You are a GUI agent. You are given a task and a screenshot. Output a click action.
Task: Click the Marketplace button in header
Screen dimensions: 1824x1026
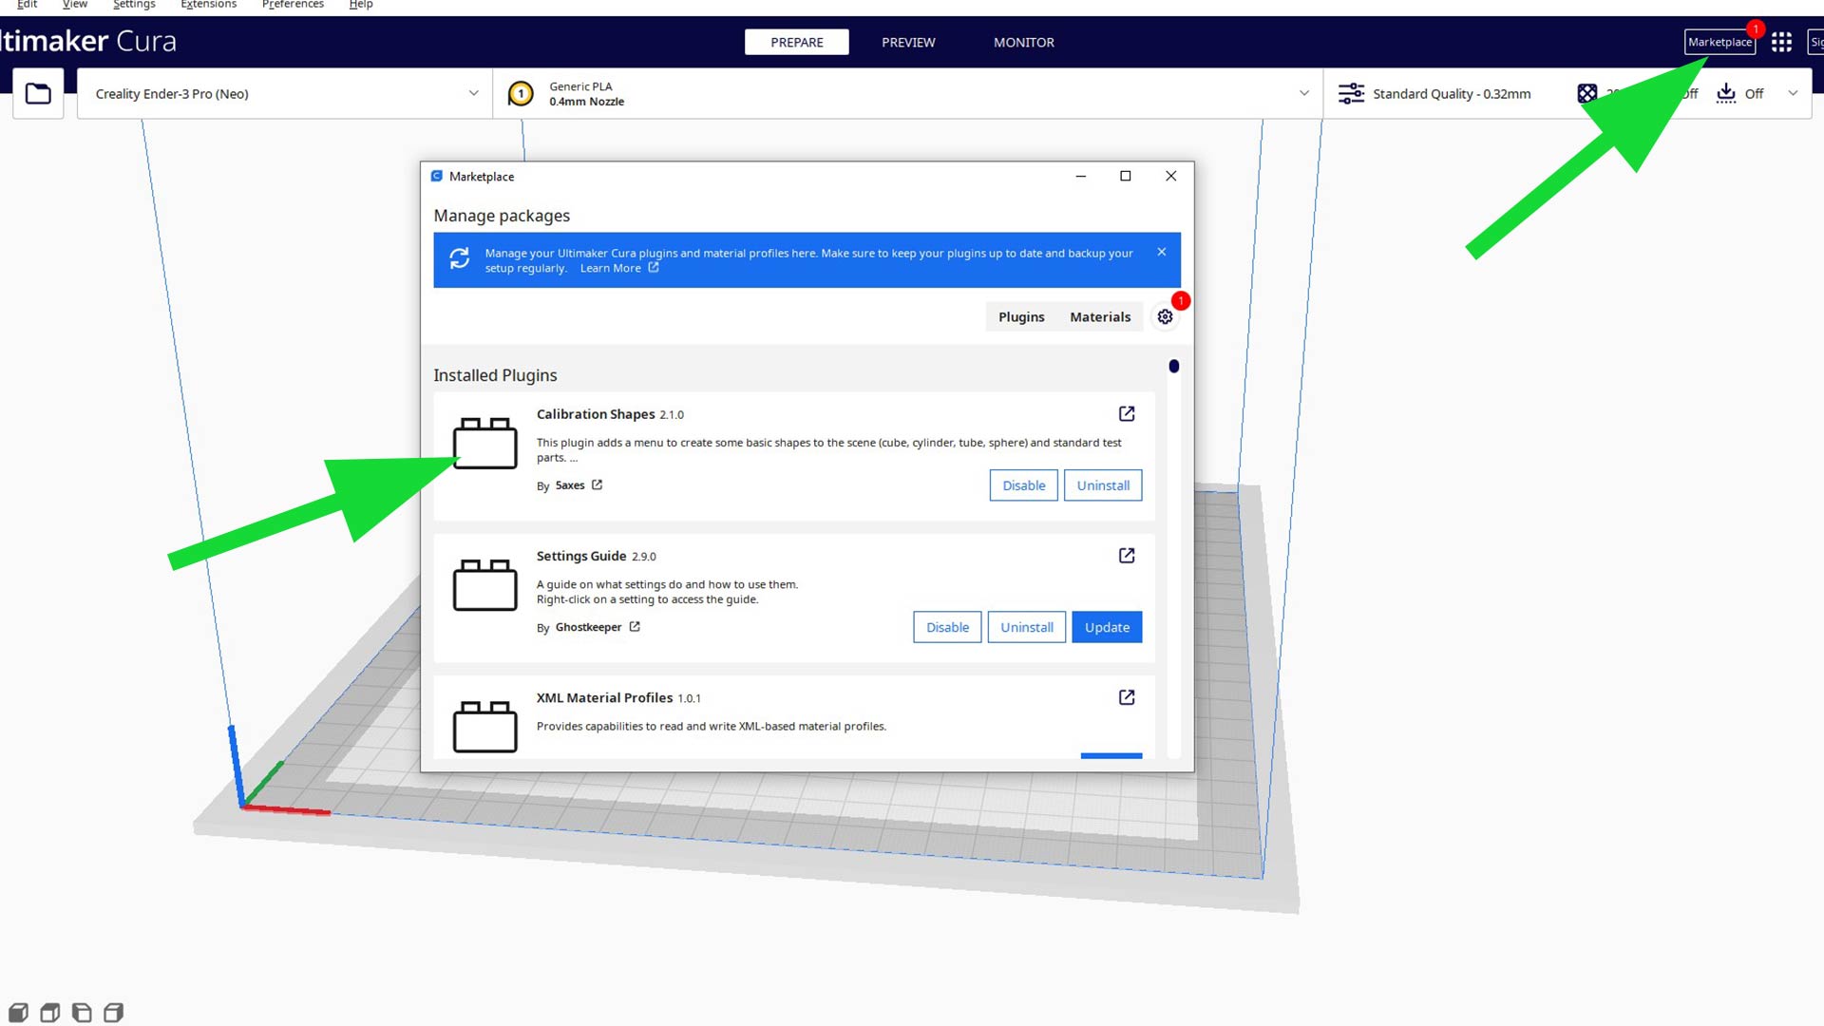[x=1719, y=42]
